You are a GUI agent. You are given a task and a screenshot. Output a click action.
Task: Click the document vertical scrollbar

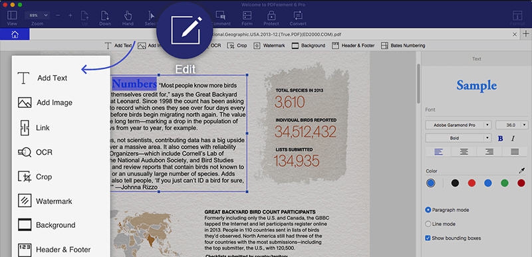pos(419,84)
